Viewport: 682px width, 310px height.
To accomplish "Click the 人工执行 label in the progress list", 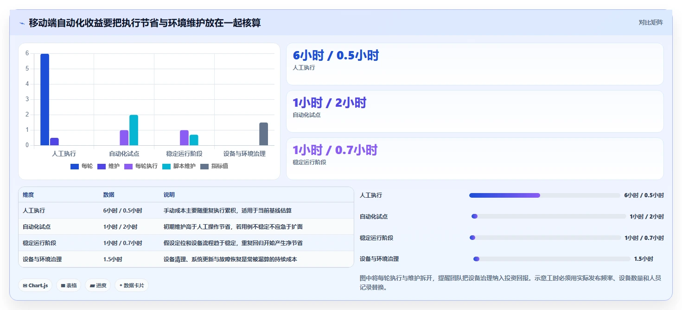I will pos(371,195).
